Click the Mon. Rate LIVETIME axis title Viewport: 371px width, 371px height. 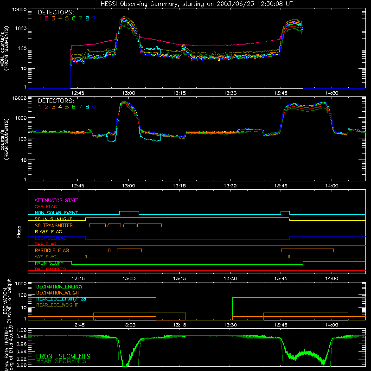coord(8,348)
